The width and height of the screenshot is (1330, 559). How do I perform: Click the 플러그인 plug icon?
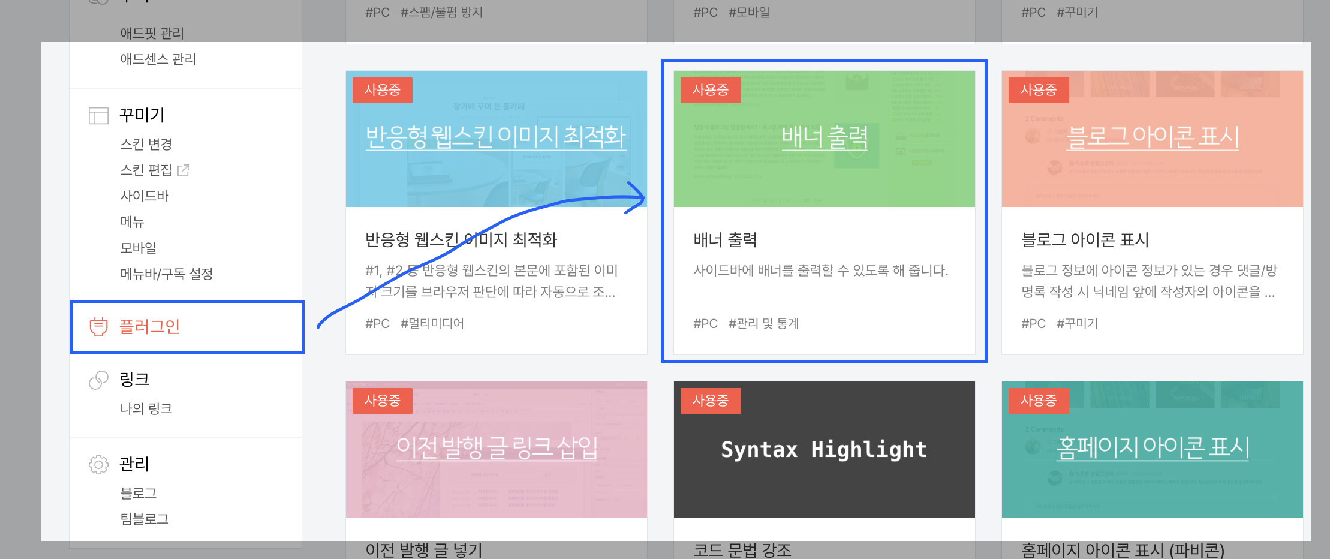(98, 326)
